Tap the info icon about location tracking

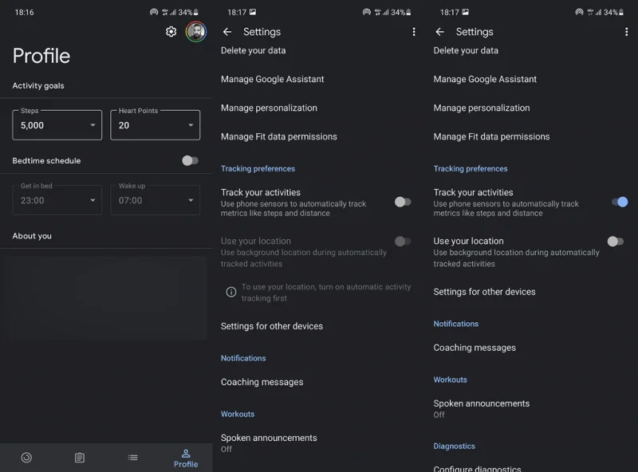click(x=231, y=292)
